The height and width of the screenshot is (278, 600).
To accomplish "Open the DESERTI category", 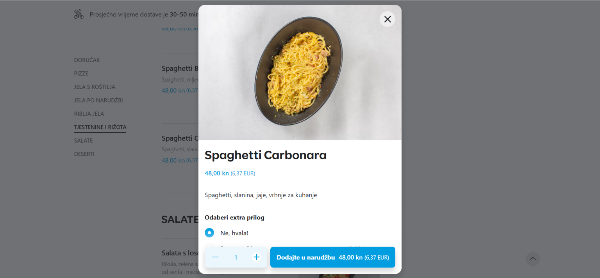I will click(x=84, y=154).
